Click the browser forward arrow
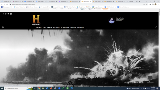Image resolution: width=160 pixels, height=90 pixels. pyautogui.click(x=4, y=4)
